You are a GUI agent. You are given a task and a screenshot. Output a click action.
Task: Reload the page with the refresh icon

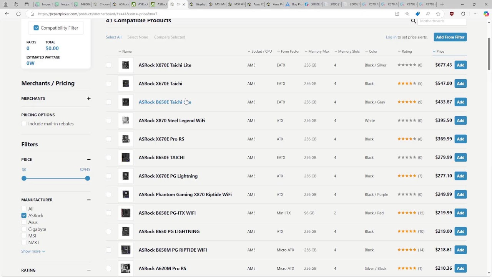coord(18,14)
